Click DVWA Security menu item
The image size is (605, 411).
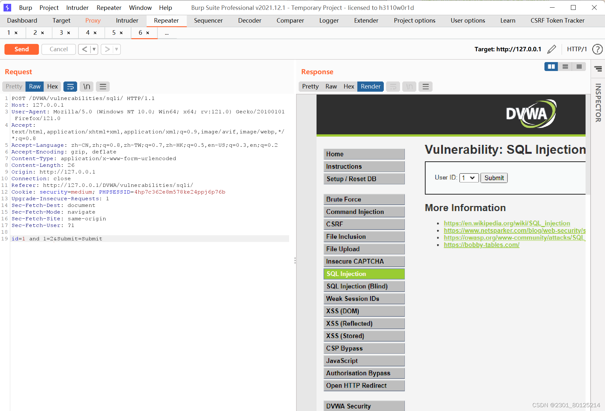pyautogui.click(x=364, y=406)
